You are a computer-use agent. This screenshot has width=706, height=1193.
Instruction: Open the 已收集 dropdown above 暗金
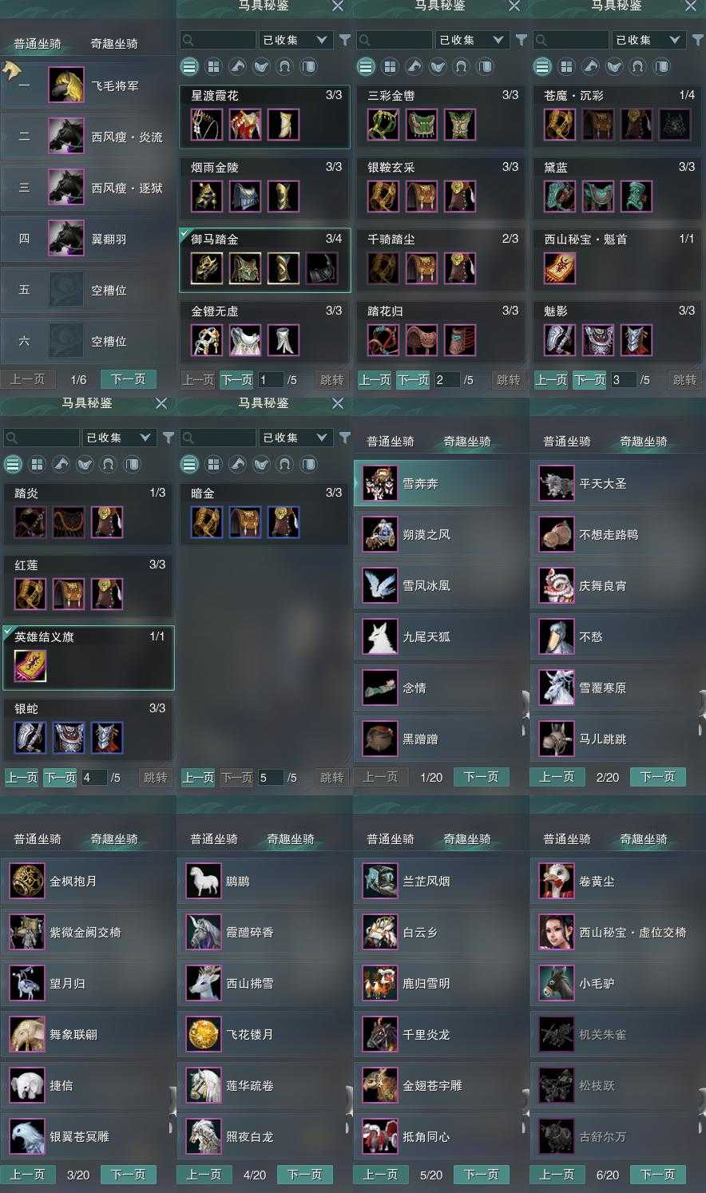[x=295, y=438]
